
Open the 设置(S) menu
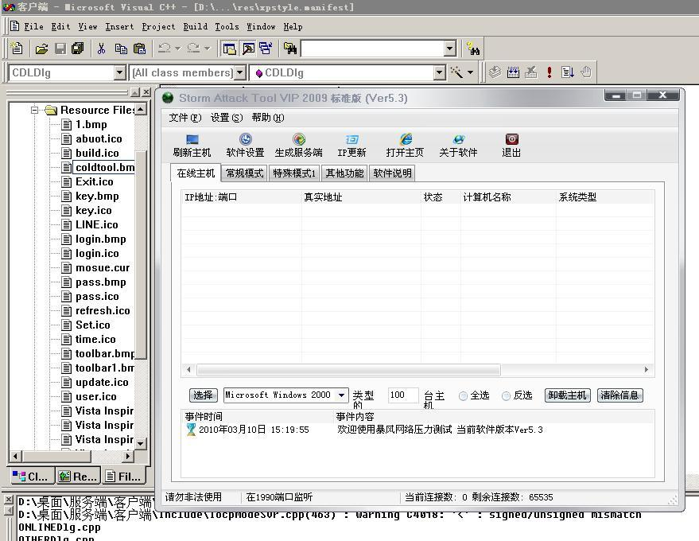227,118
